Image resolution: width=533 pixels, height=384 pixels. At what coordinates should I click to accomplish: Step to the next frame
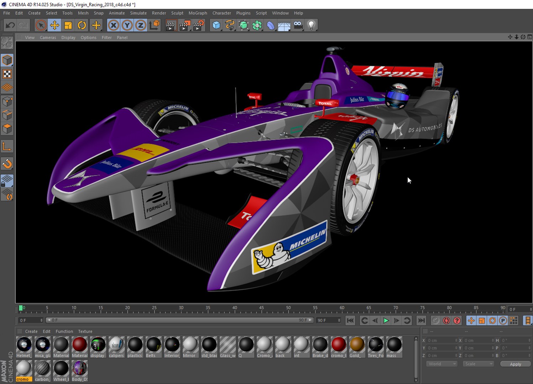396,321
